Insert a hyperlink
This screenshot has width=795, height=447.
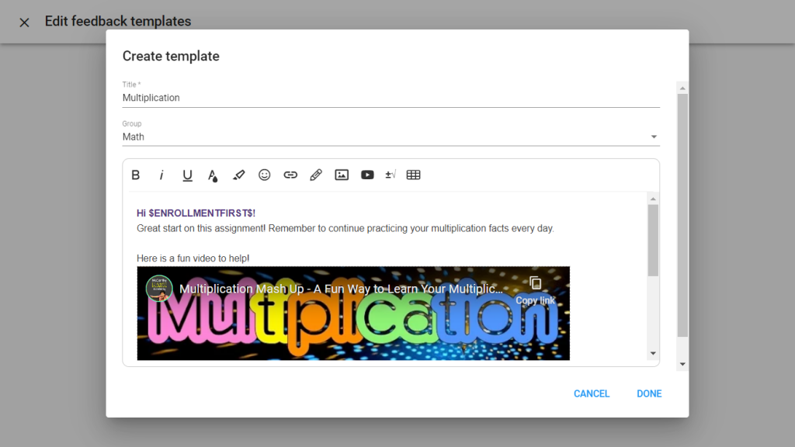click(290, 175)
